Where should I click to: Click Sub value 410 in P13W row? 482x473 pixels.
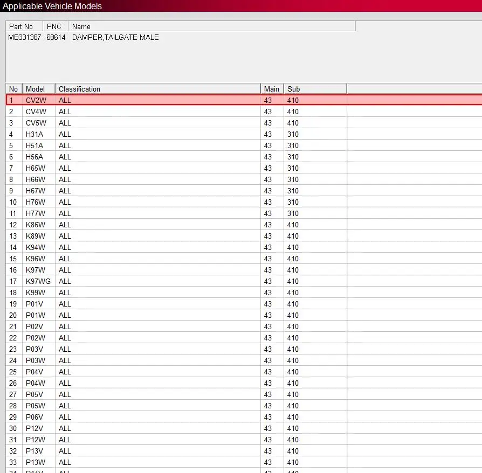coord(293,462)
